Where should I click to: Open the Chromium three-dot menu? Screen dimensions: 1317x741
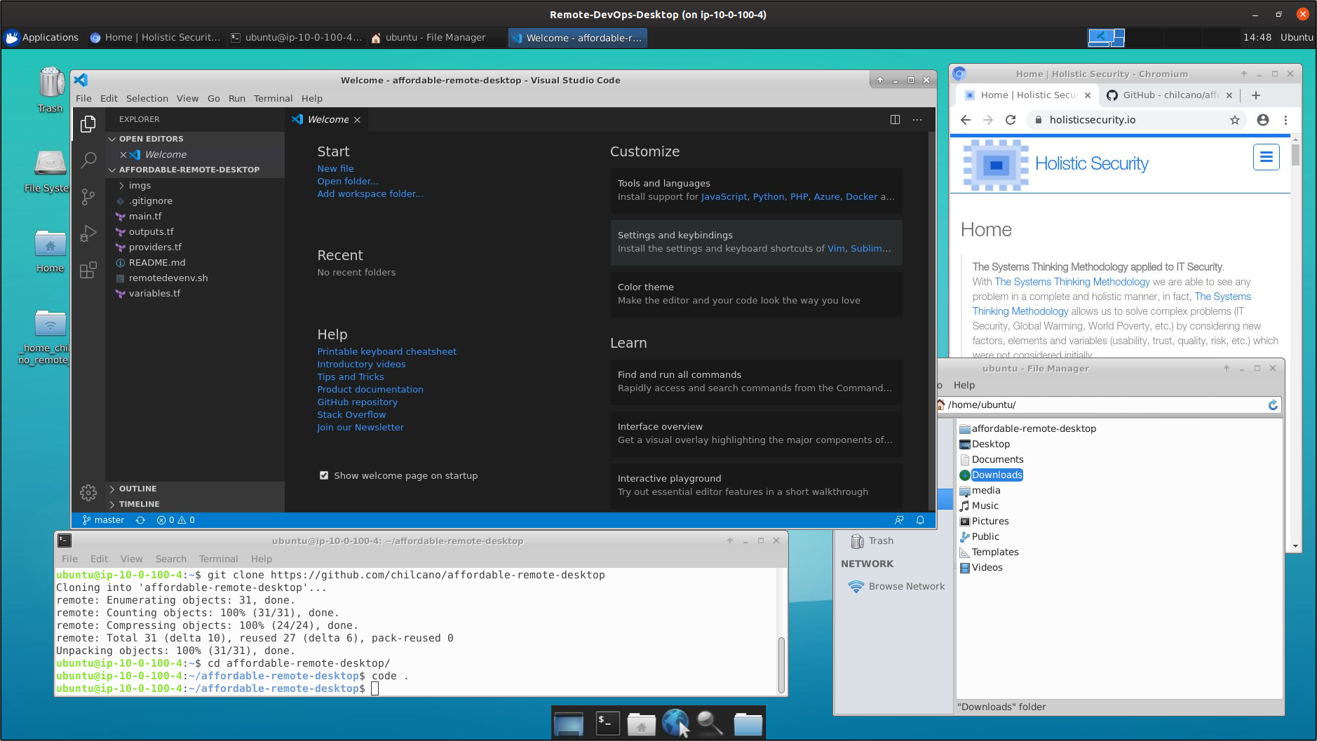point(1285,120)
